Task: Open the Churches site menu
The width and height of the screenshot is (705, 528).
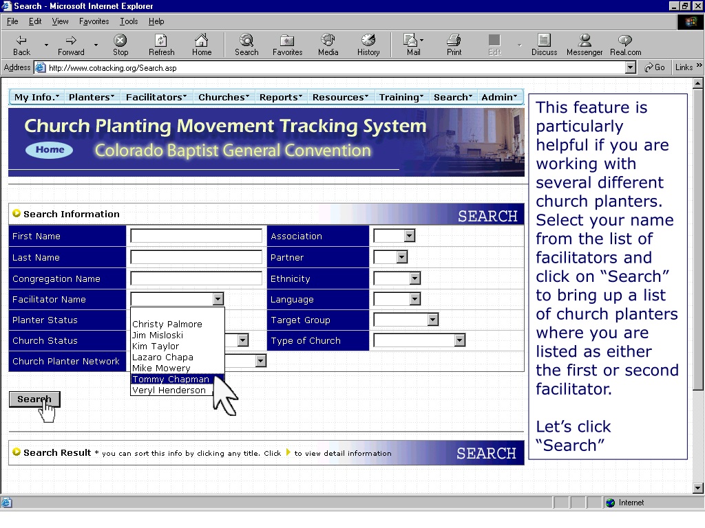Action: pos(224,97)
